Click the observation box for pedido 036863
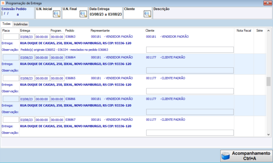The image size is (273, 163). click(190, 50)
